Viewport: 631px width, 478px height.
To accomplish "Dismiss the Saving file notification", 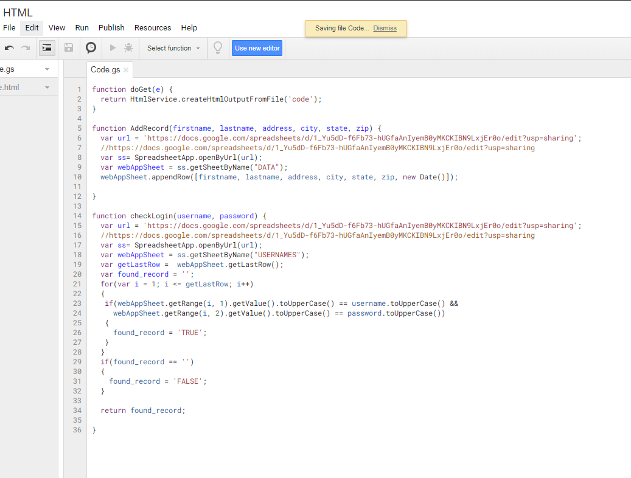I will point(385,29).
